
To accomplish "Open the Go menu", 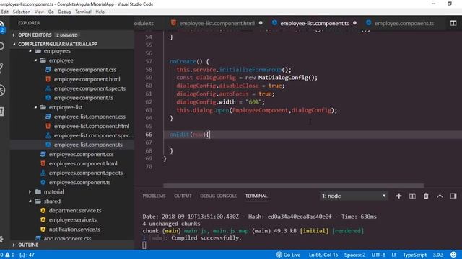I will 51,12.
